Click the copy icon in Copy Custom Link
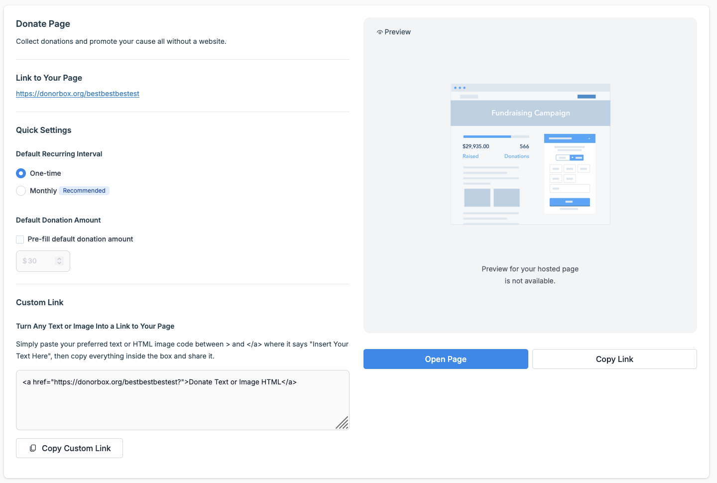Screen dimensions: 717x483 33,448
